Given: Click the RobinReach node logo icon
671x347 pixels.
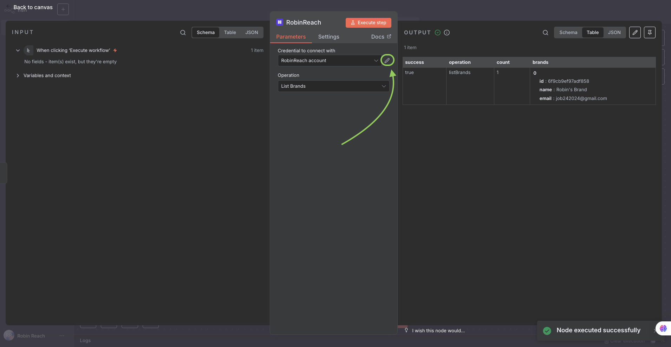Looking at the screenshot, I should coord(280,22).
